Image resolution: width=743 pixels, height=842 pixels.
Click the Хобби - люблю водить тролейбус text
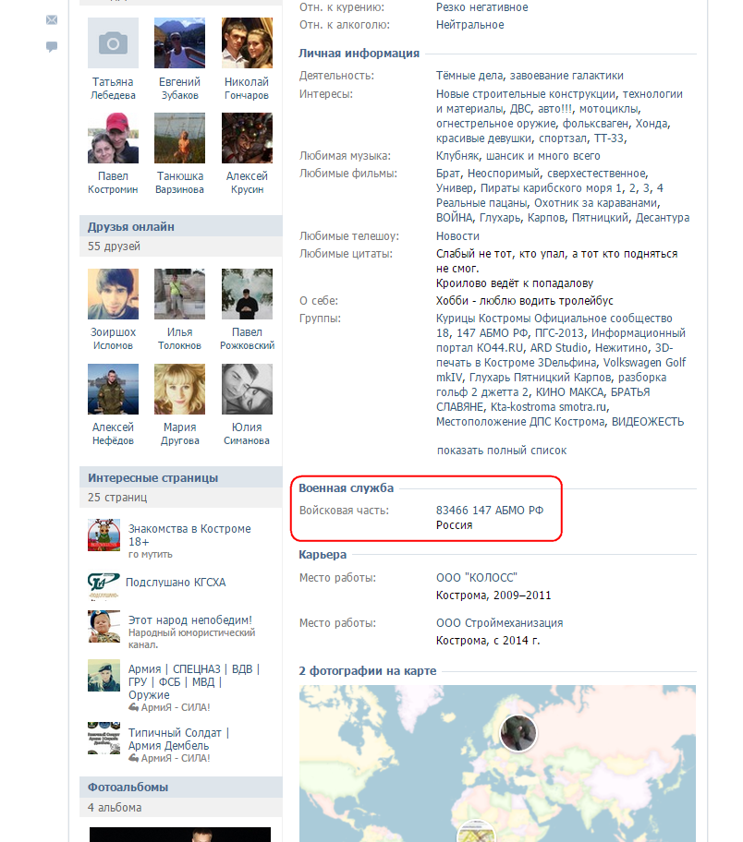coord(525,301)
